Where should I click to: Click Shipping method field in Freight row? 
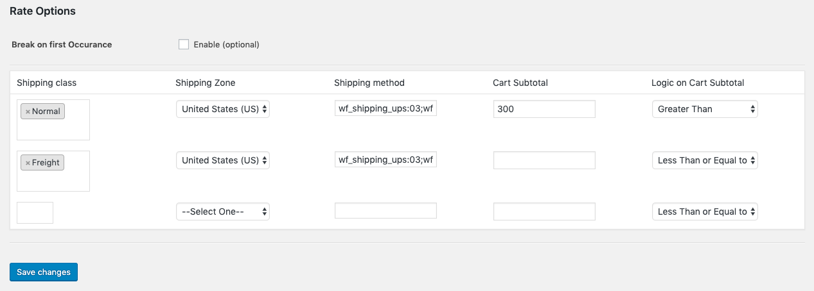coord(385,160)
